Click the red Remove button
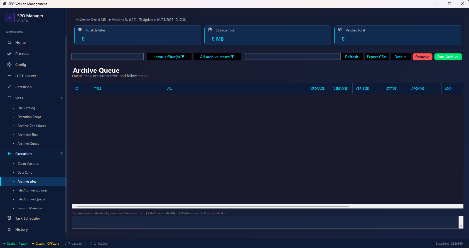 coord(422,57)
